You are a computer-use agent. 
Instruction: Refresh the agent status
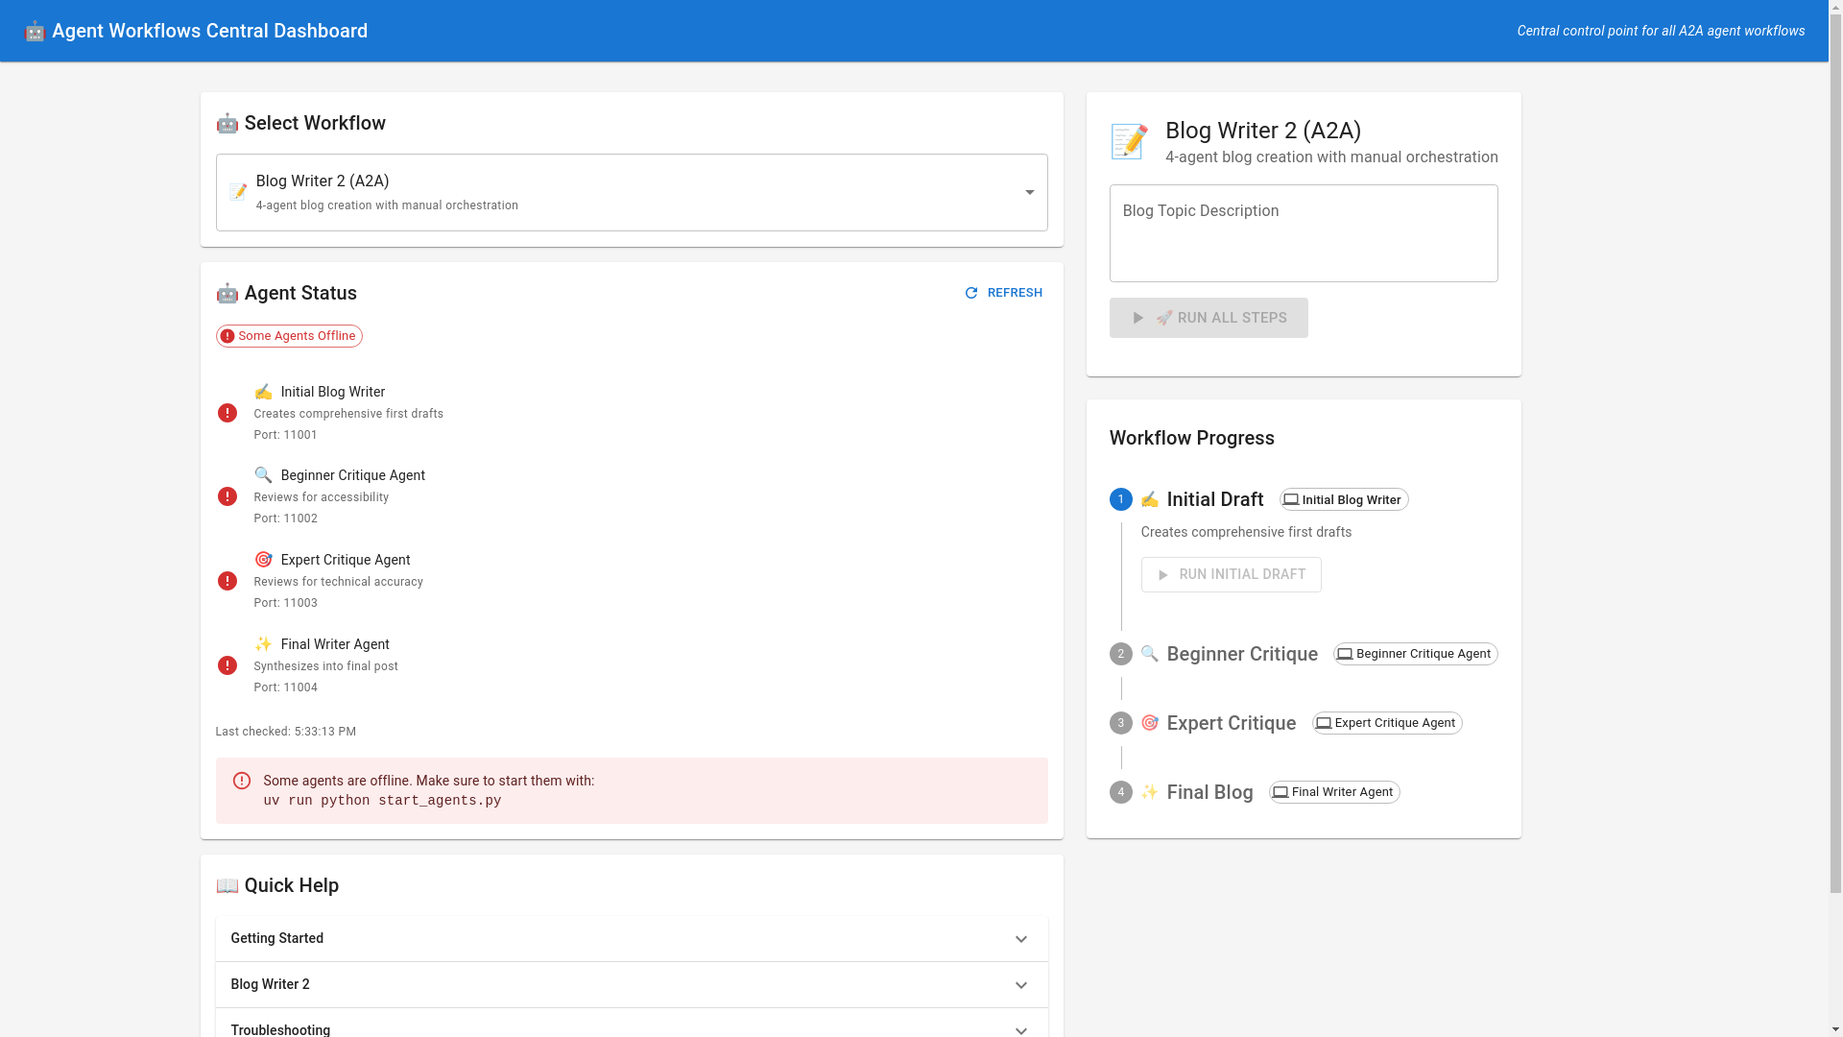click(x=1004, y=293)
